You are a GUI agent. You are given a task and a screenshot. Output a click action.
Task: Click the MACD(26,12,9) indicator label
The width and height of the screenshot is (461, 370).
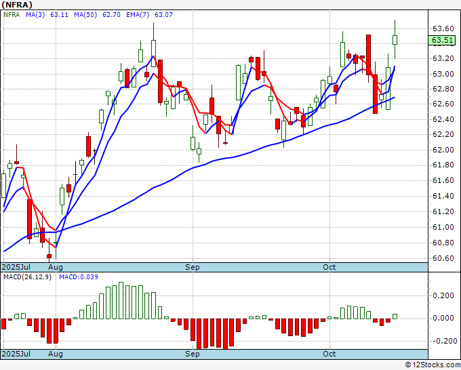[x=27, y=277]
